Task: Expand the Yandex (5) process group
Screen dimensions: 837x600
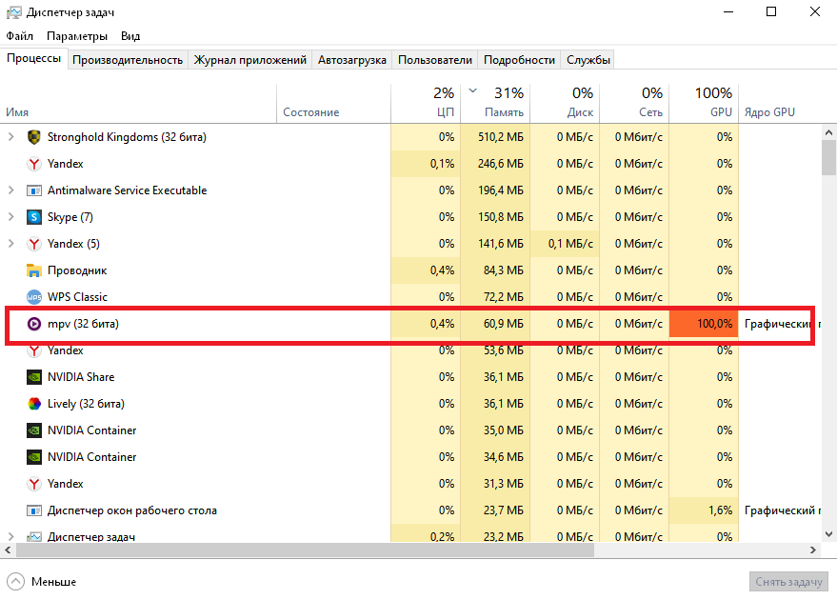Action: pos(10,244)
